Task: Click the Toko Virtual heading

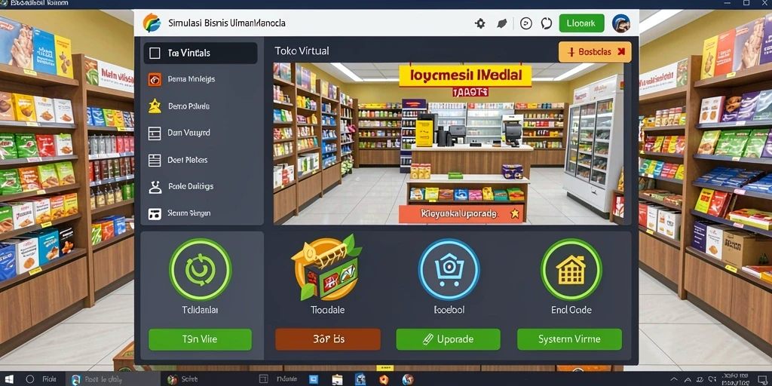Action: (x=302, y=51)
